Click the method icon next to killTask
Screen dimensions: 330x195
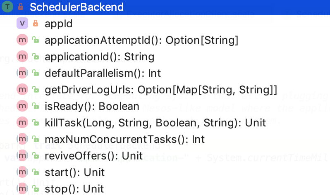pyautogui.click(x=22, y=122)
